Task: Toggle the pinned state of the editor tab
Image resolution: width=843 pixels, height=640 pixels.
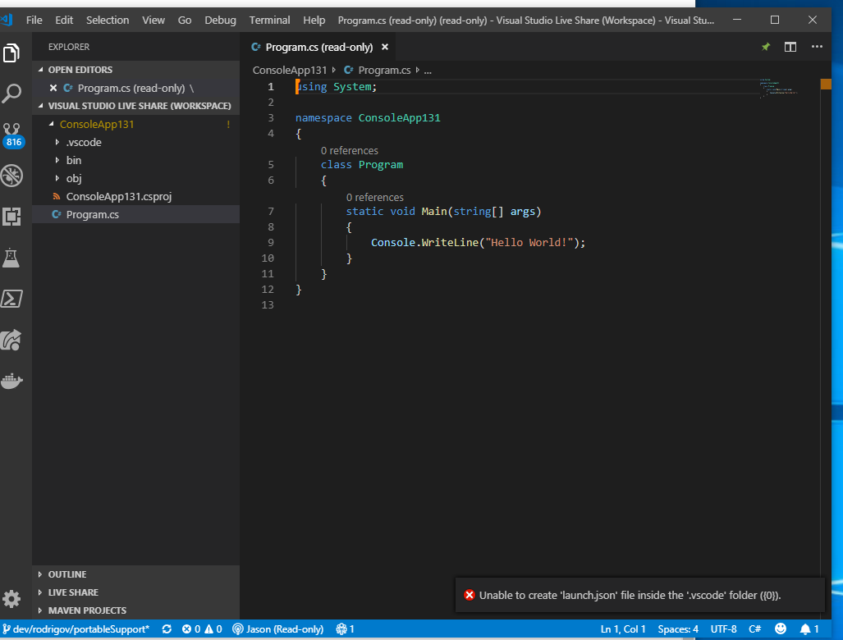Action: 765,47
